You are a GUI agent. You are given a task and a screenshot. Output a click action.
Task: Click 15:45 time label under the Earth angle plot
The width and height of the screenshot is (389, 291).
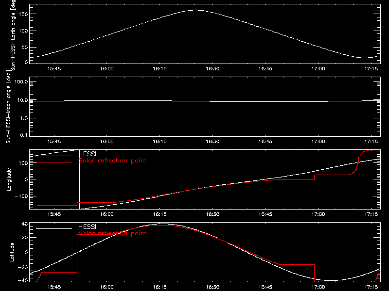pyautogui.click(x=54, y=68)
